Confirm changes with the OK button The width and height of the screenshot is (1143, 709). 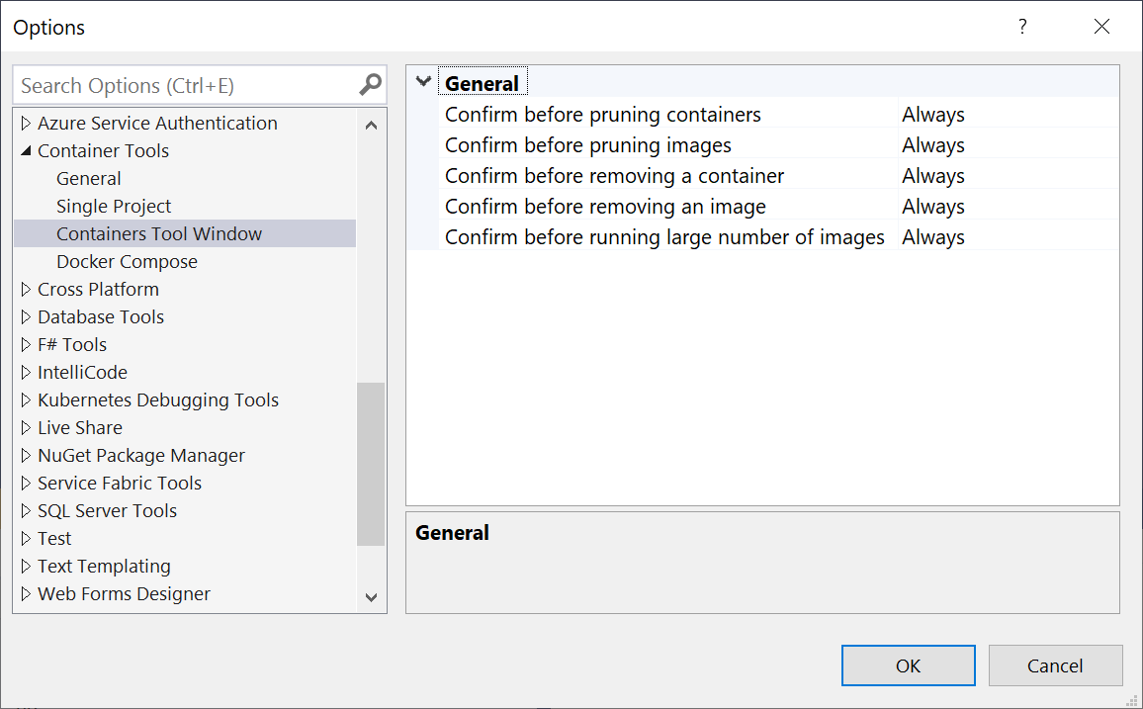pos(908,665)
